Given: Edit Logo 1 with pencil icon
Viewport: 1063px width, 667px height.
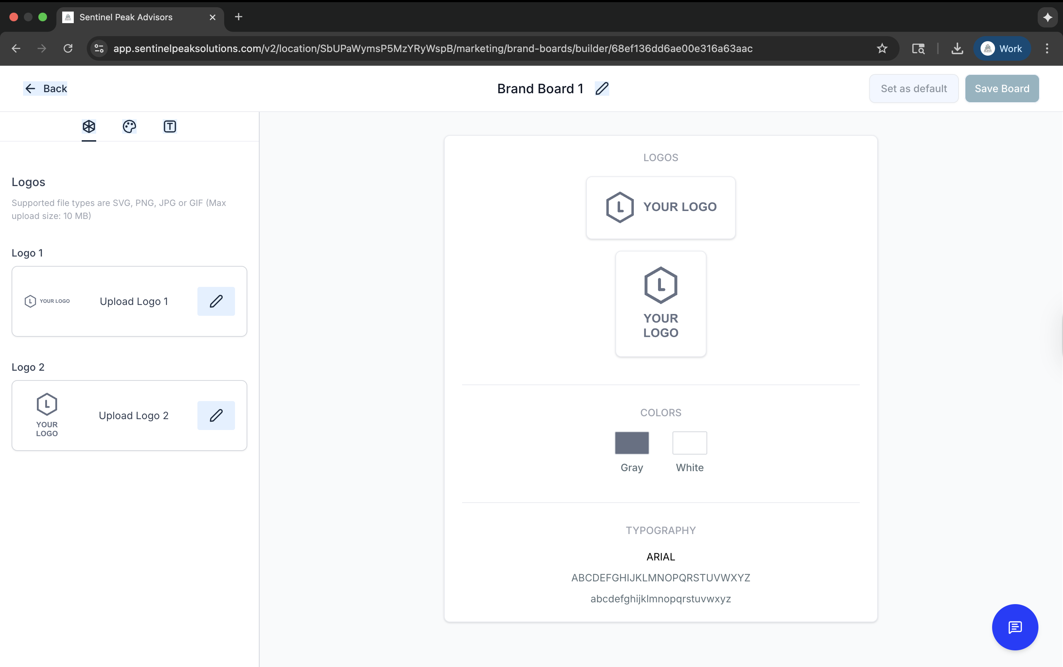Looking at the screenshot, I should pyautogui.click(x=216, y=301).
